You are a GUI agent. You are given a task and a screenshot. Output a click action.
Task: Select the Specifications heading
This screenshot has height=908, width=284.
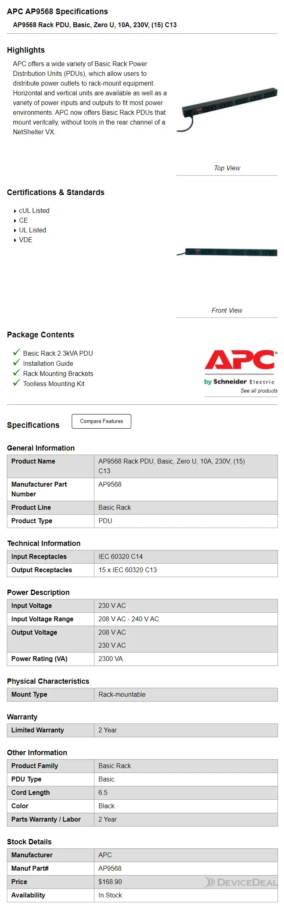click(33, 425)
